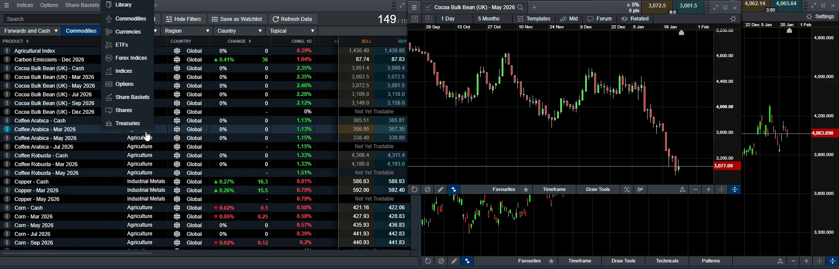
Task: Click the clear drawings icon on Cocoa chart toolbar
Action: [x=428, y=190]
